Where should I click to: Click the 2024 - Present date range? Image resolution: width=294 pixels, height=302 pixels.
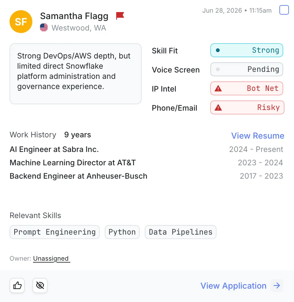[256, 149]
